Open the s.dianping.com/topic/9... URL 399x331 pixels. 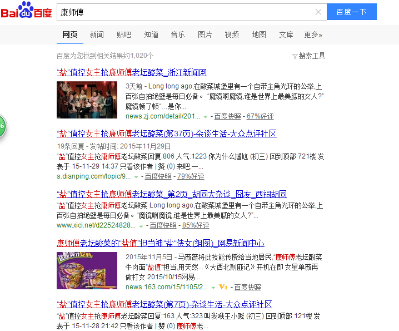click(93, 176)
